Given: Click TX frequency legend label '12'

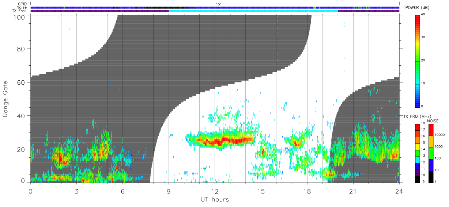Looking at the screenshot, I should (424, 162).
